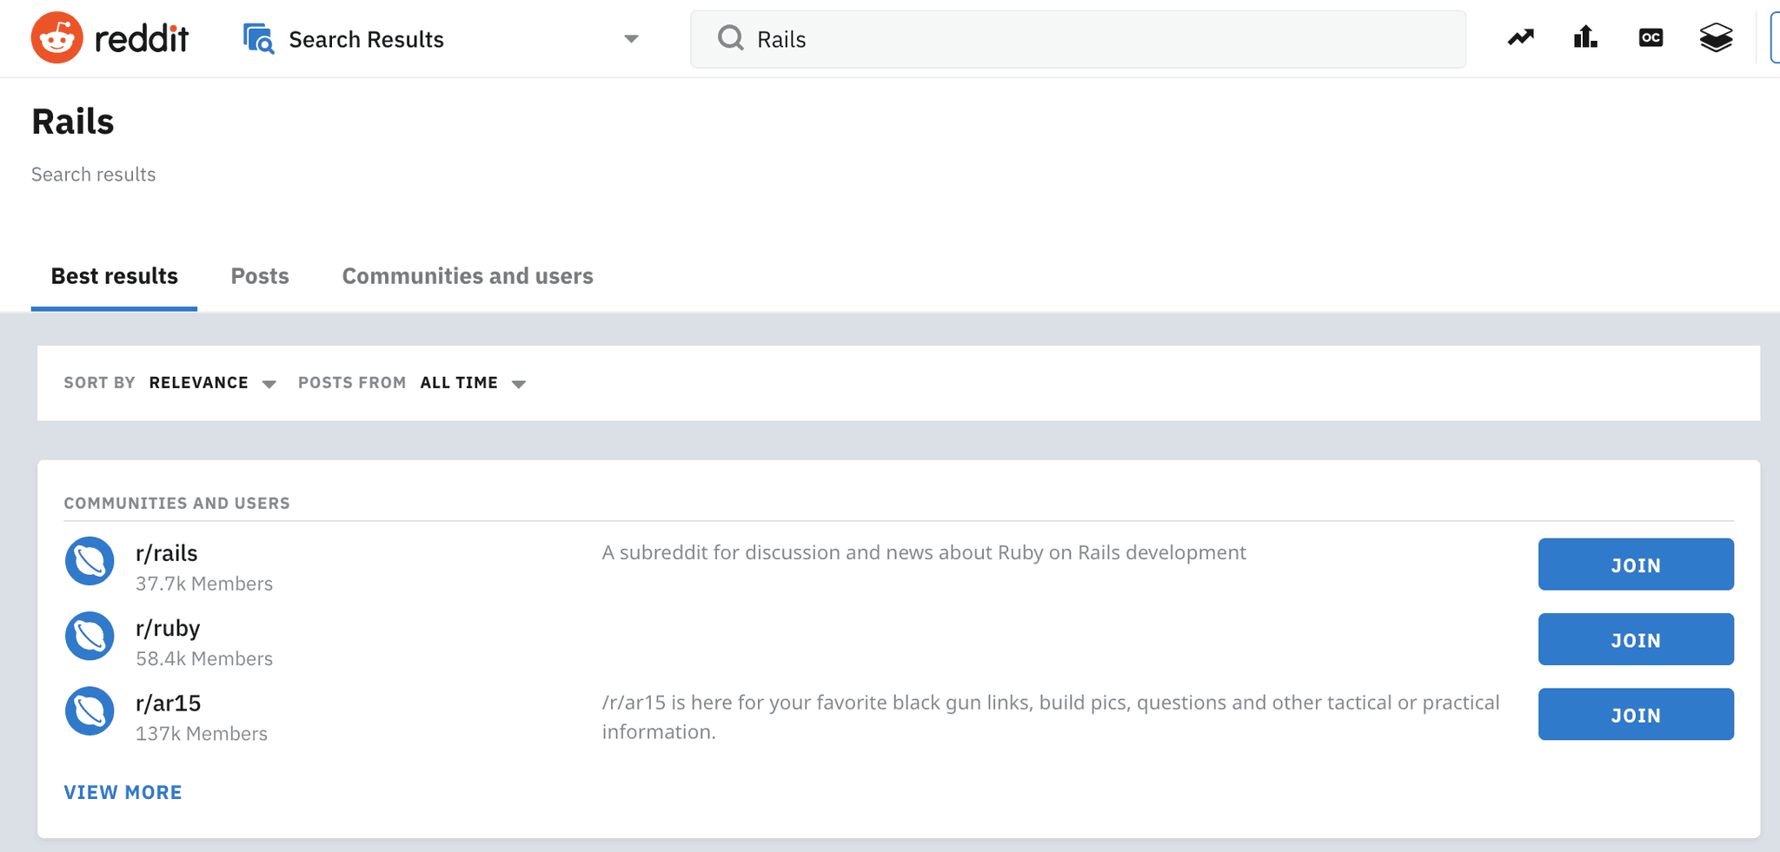Click the r/rails community avatar icon
The width and height of the screenshot is (1780, 852).
pyautogui.click(x=90, y=562)
